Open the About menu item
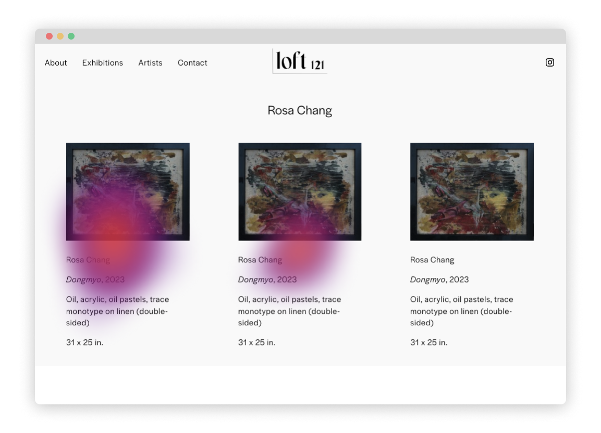This screenshot has width=601, height=433. [x=56, y=63]
